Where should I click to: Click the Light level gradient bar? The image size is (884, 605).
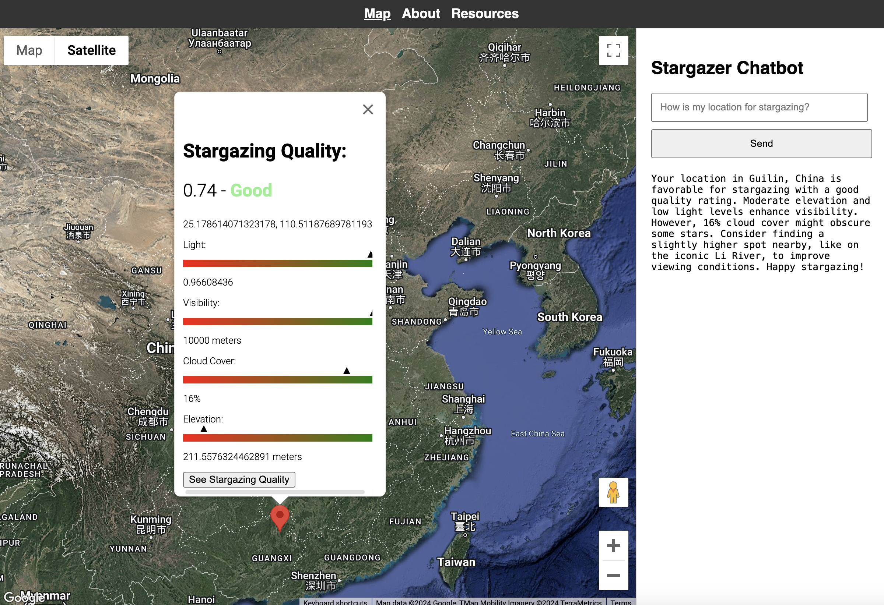pos(277,264)
